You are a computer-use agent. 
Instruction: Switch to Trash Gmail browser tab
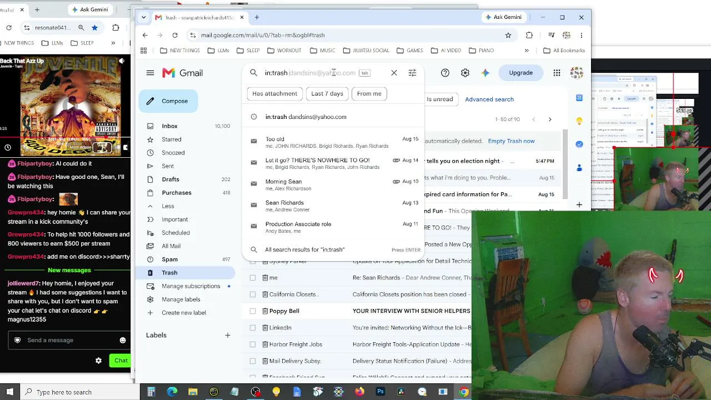(200, 17)
